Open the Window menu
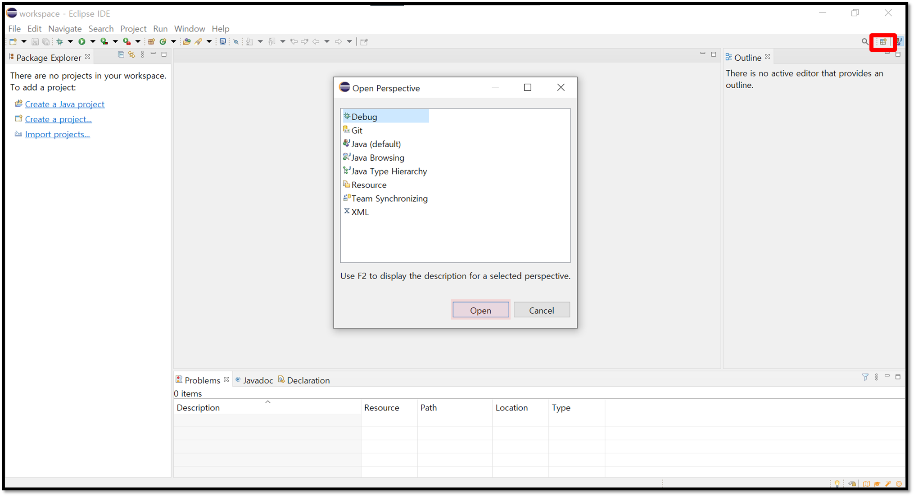 (x=190, y=28)
